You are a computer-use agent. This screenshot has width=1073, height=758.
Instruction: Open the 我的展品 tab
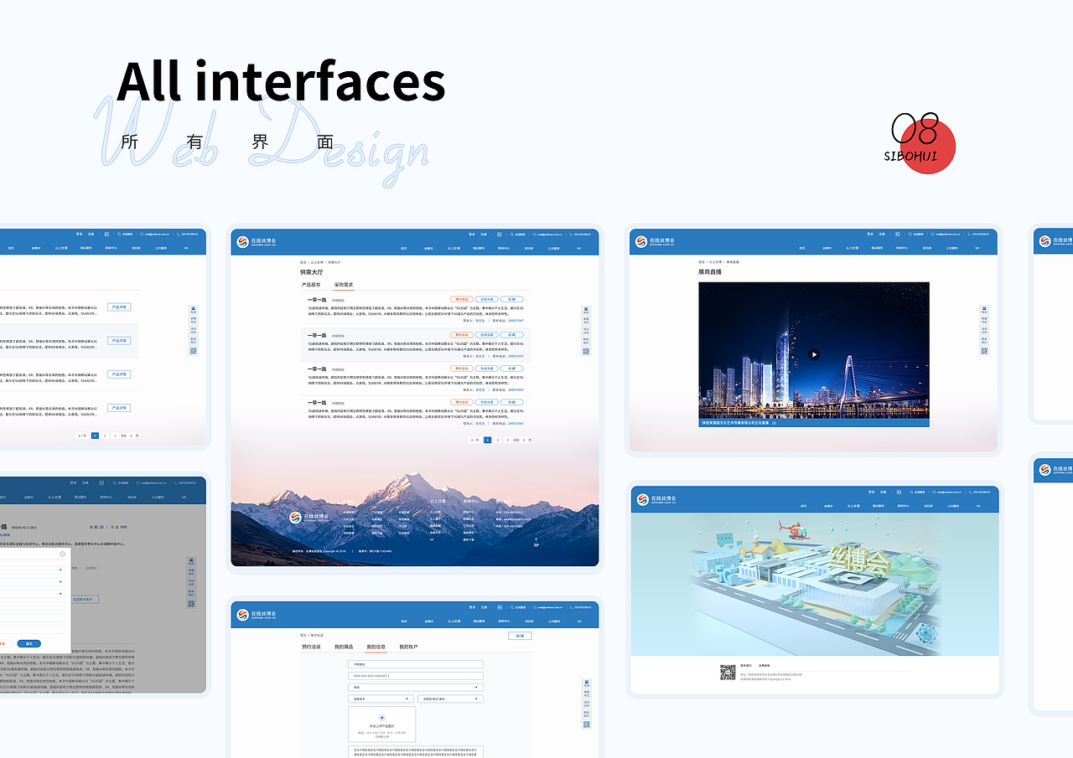344,647
